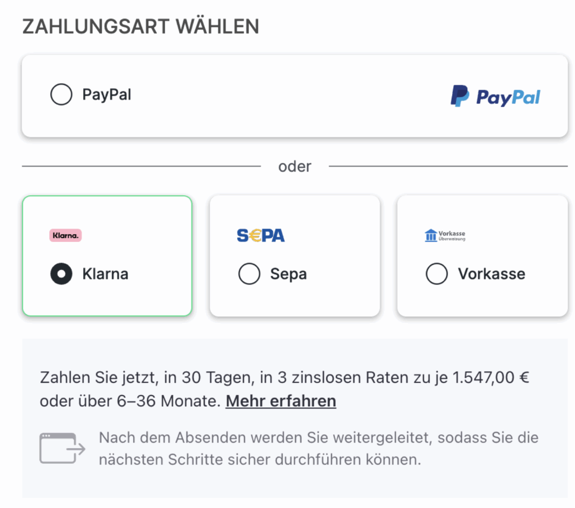Choose the Vorkasse radio button
The height and width of the screenshot is (508, 575).
(x=437, y=274)
